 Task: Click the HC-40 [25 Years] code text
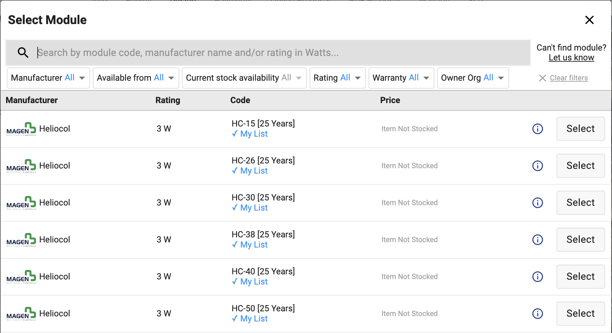263,272
